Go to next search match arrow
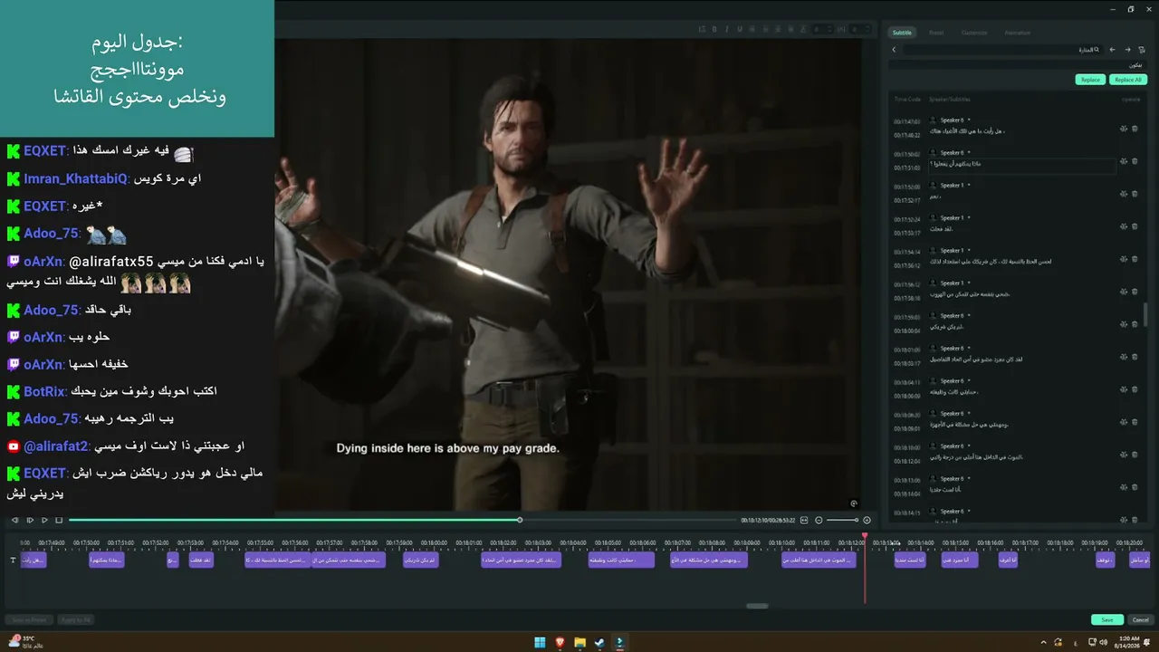The image size is (1159, 652). coord(1127,50)
